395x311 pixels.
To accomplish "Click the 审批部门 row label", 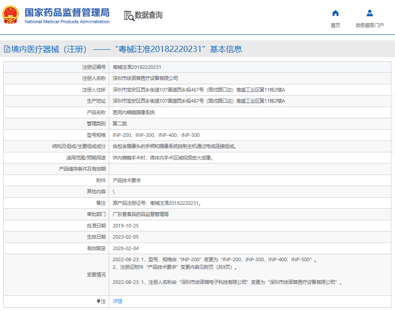I will 96,215.
